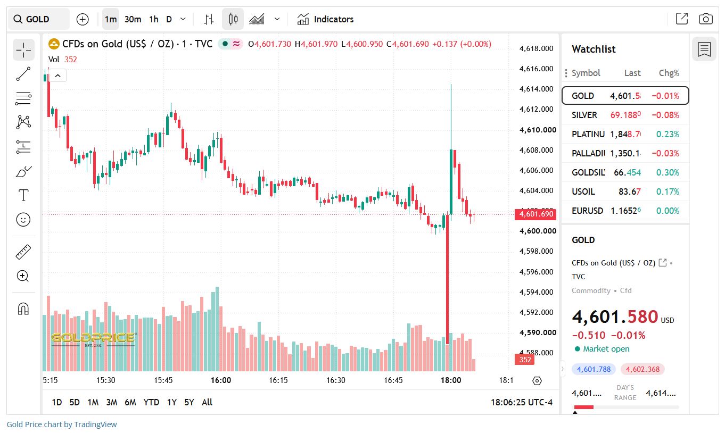Viewport: 725px width, 433px height.
Task: Open the emoji icons tool
Action: (23, 219)
